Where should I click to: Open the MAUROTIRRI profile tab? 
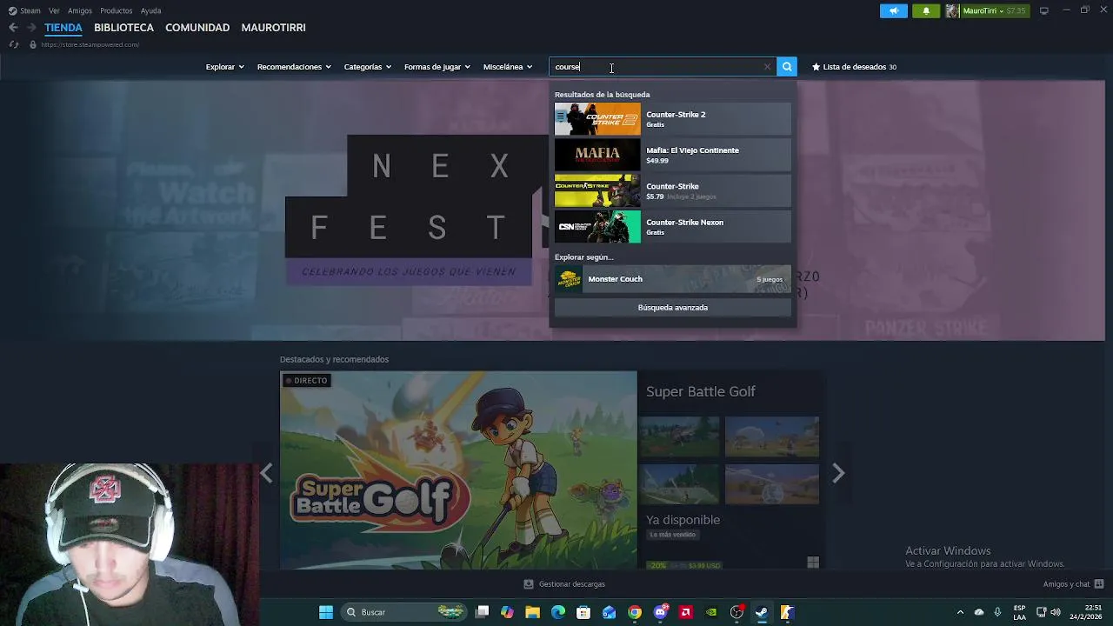pos(273,28)
